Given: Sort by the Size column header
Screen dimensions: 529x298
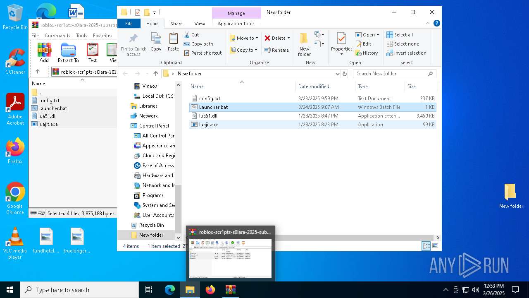Looking at the screenshot, I should (420, 87).
